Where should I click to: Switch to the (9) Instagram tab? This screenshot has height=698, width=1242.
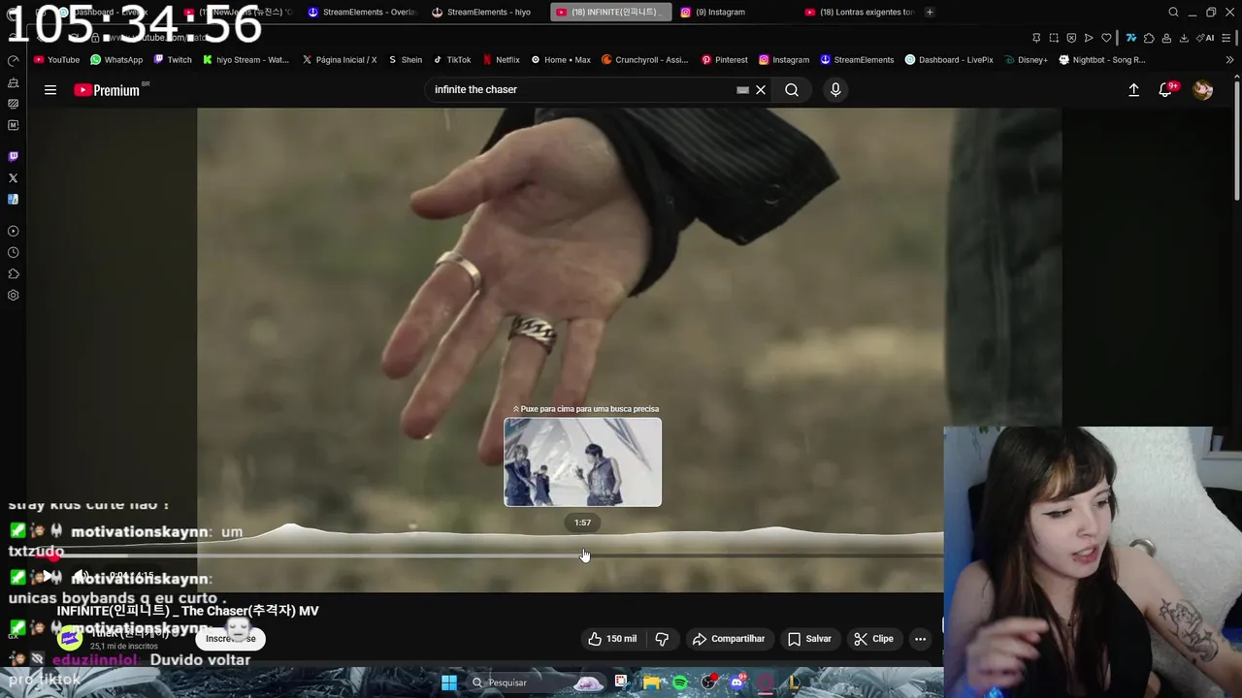[x=713, y=13]
